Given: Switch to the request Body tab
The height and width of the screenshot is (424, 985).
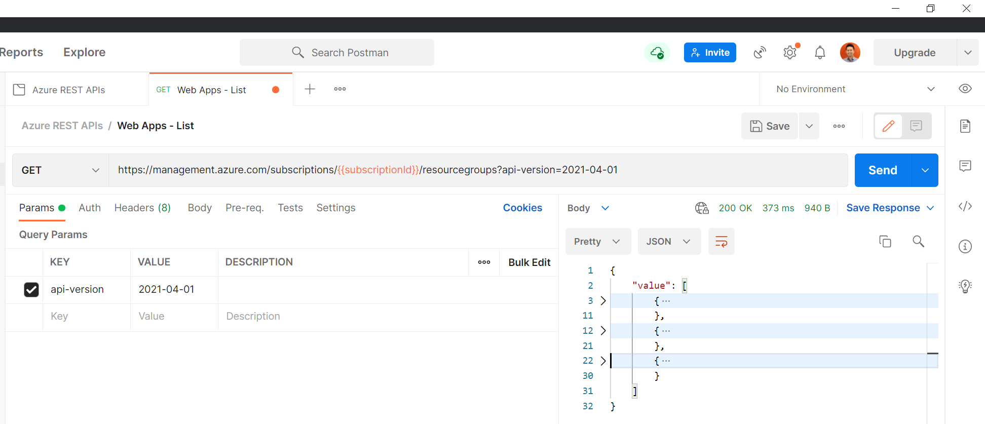Looking at the screenshot, I should (200, 208).
